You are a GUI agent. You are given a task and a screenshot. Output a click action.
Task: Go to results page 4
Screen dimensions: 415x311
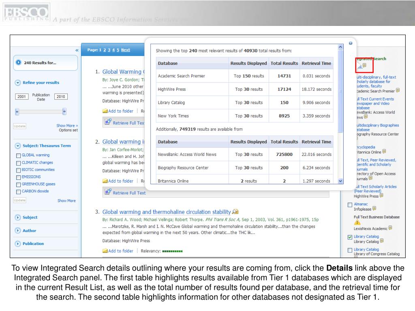pyautogui.click(x=113, y=50)
